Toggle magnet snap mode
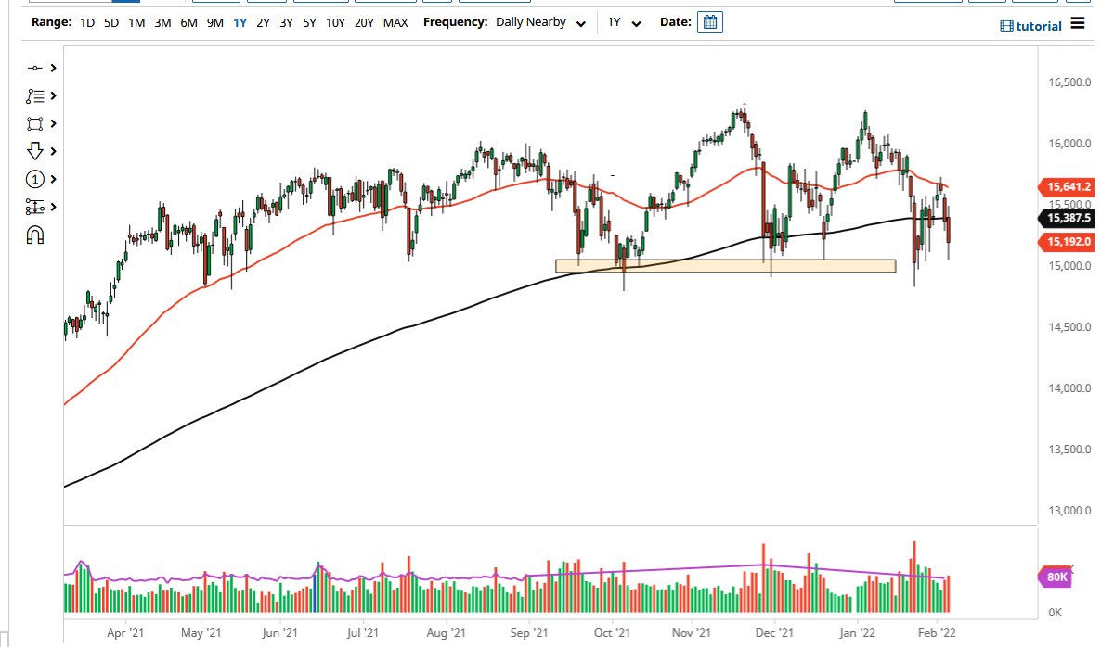Image resolution: width=1101 pixels, height=647 pixels. coord(37,234)
